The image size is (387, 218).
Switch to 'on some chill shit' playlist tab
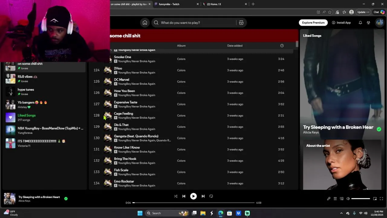(x=129, y=4)
